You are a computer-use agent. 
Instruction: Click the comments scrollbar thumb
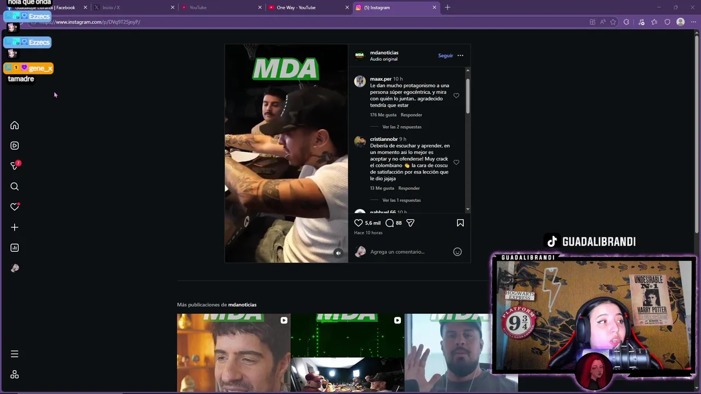[x=468, y=96]
